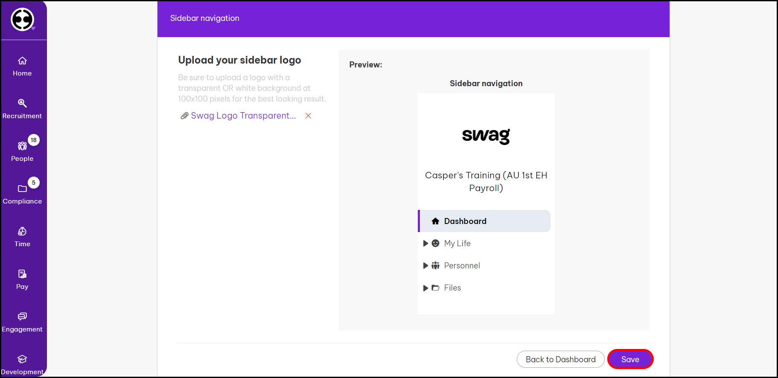
Task: Click the company logo at sidebar top
Action: tap(22, 19)
